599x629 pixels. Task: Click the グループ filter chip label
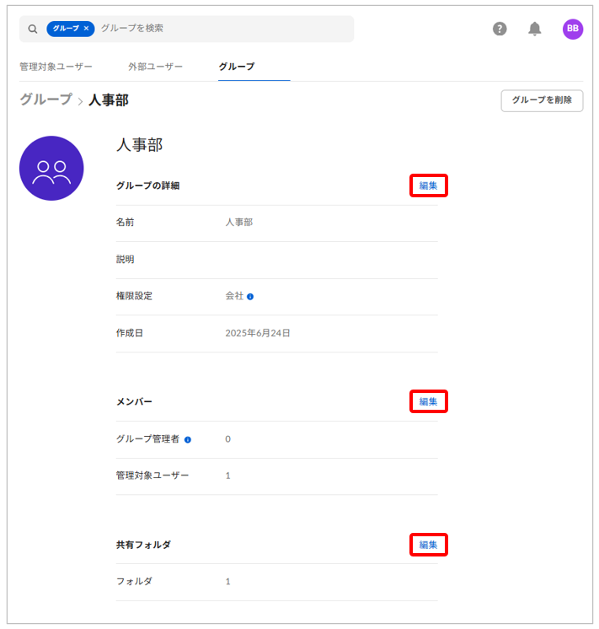click(66, 29)
